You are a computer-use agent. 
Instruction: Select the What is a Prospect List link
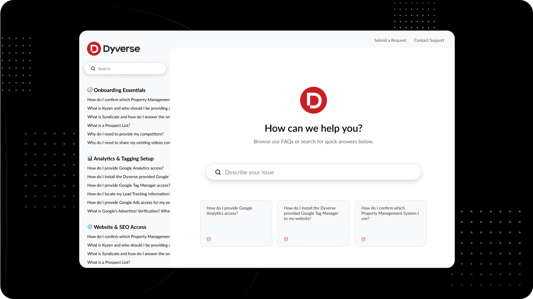[x=109, y=125]
